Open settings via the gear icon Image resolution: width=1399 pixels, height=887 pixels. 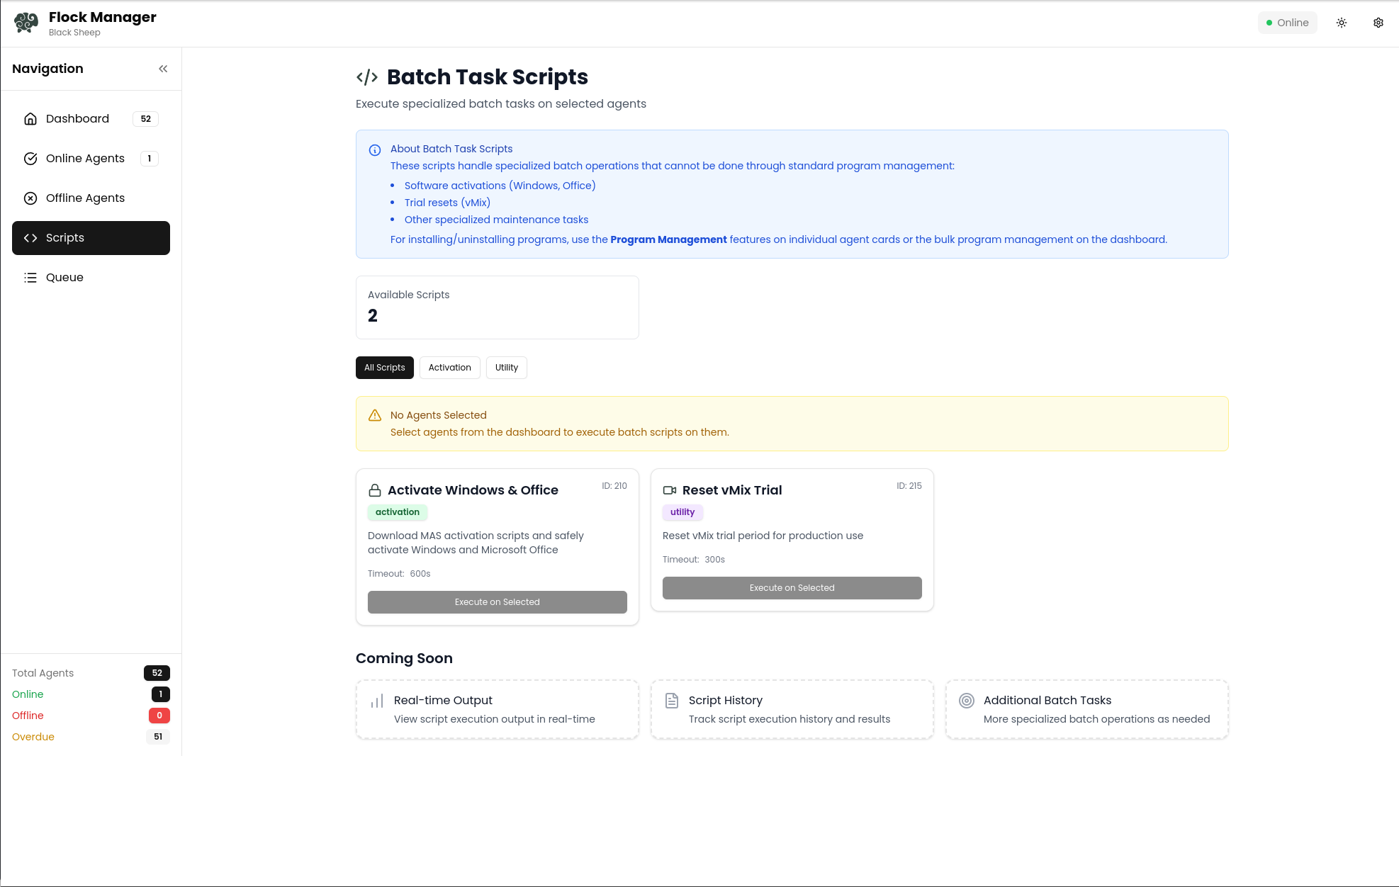(1378, 22)
